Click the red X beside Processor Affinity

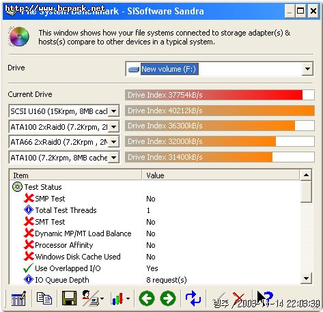(x=29, y=244)
